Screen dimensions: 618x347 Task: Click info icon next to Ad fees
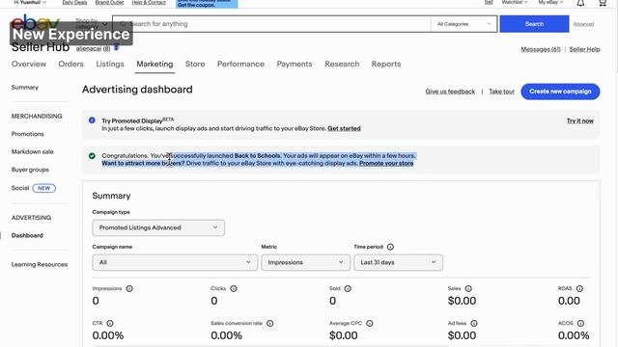coord(474,324)
